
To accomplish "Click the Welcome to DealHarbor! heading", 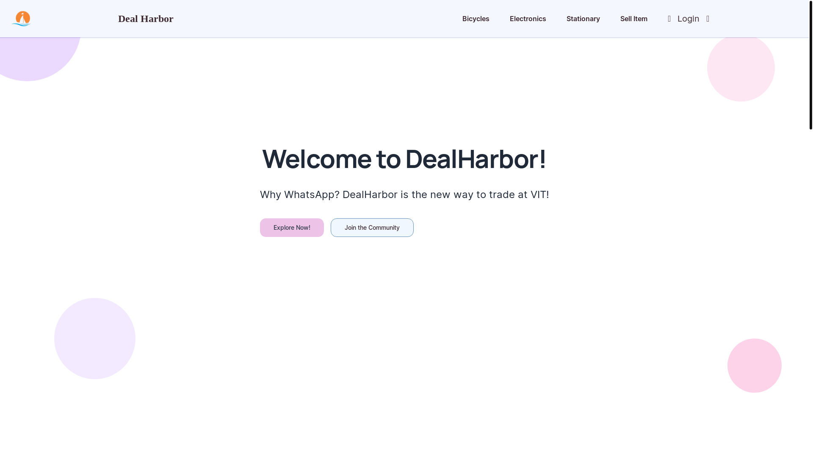I will tap(404, 159).
